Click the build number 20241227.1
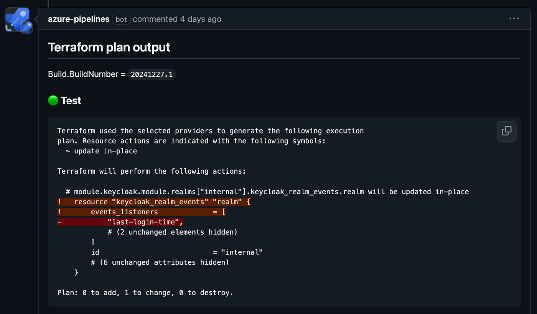 tap(152, 74)
